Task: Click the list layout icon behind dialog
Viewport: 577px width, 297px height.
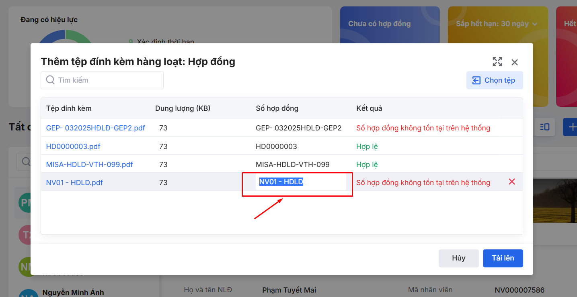Action: [545, 127]
